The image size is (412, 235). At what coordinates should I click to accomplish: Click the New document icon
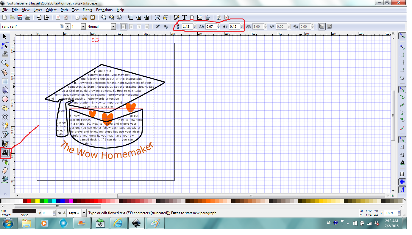tap(4, 17)
